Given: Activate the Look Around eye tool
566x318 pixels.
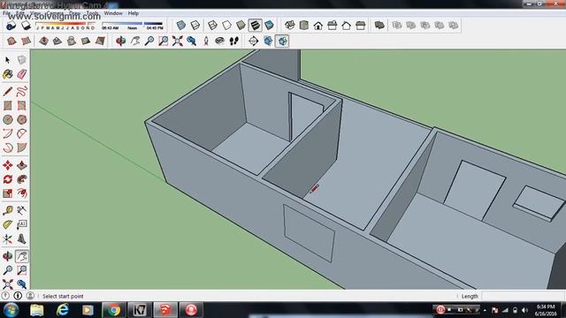Looking at the screenshot, I should pos(219,42).
